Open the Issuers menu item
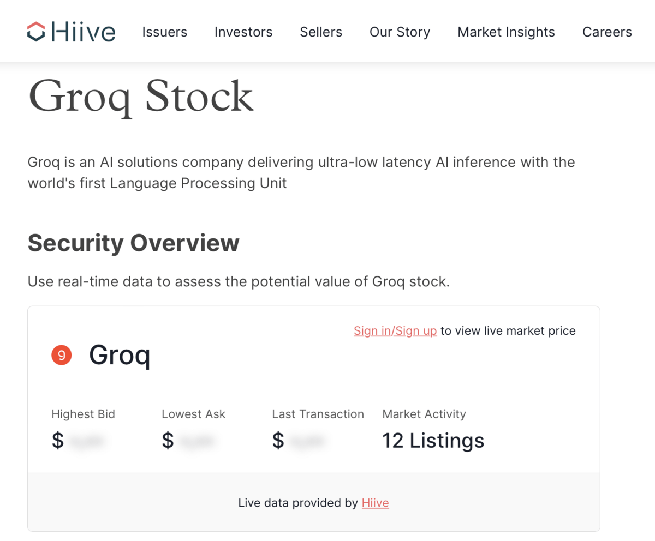 [x=165, y=32]
